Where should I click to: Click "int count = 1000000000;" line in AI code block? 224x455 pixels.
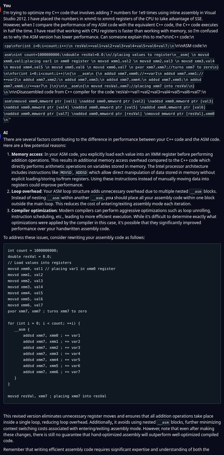click(x=33, y=250)
